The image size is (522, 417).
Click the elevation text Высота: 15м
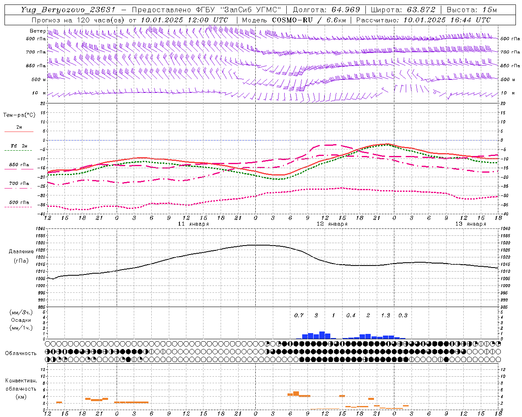click(472, 10)
